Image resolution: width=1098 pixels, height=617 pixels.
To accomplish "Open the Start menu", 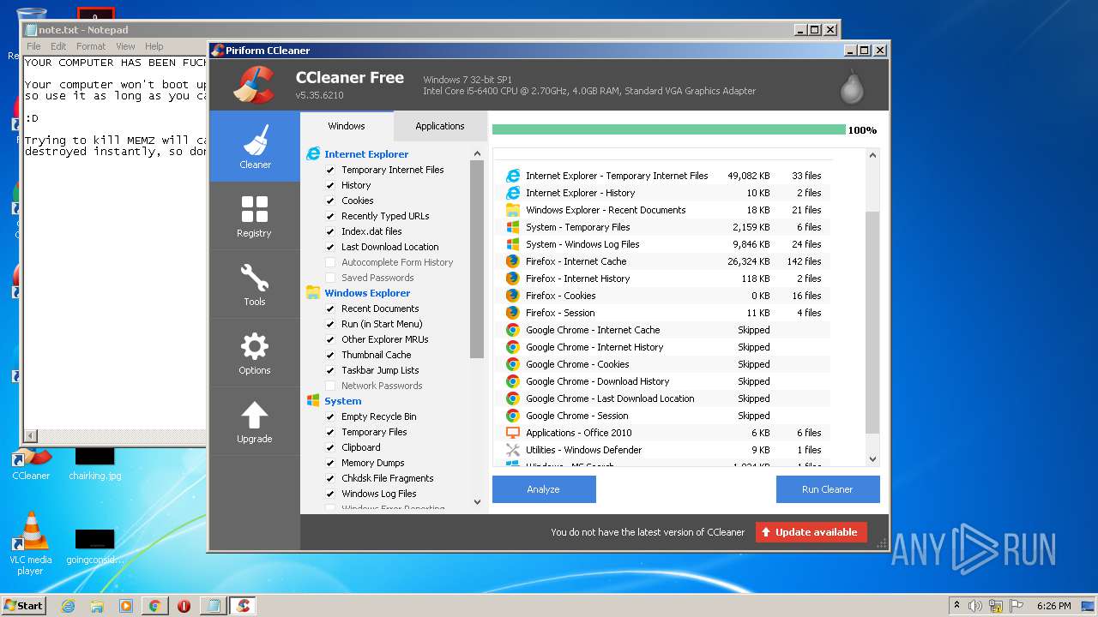I will point(24,606).
